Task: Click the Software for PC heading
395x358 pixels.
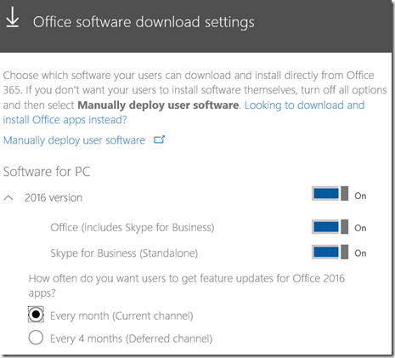Action: [47, 172]
